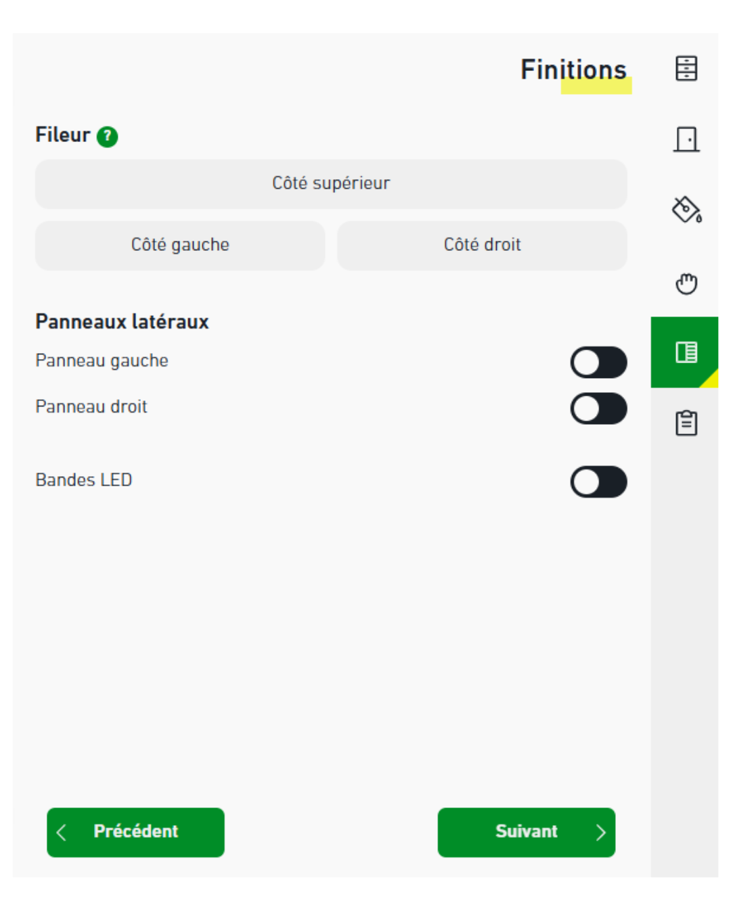
Task: Click the Précédent button
Action: (x=135, y=833)
